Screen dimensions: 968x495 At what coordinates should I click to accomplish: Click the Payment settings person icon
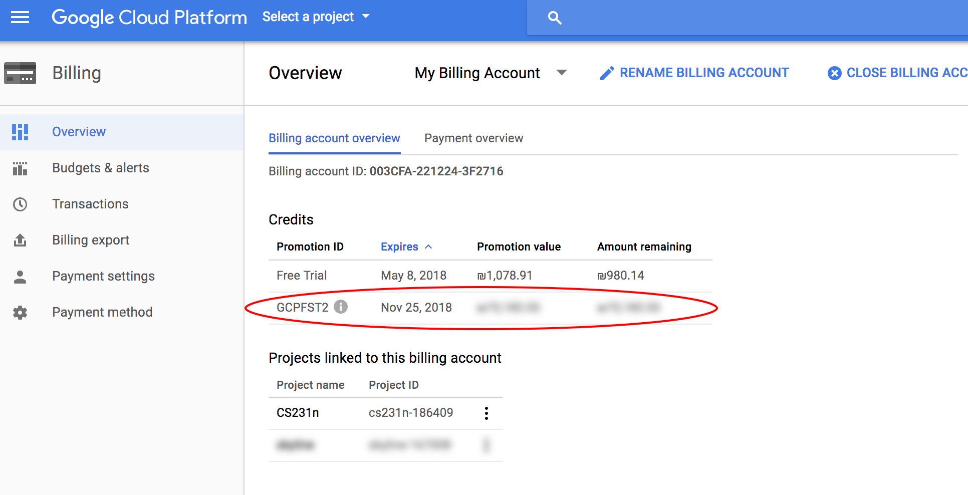(20, 277)
